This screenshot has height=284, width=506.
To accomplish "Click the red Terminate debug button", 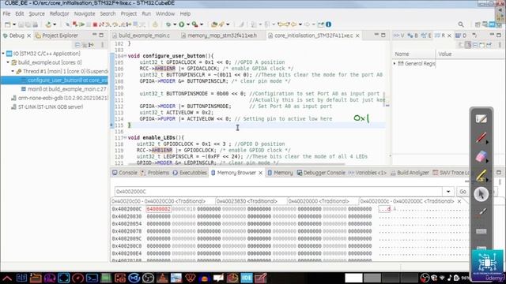I will pos(95,24).
